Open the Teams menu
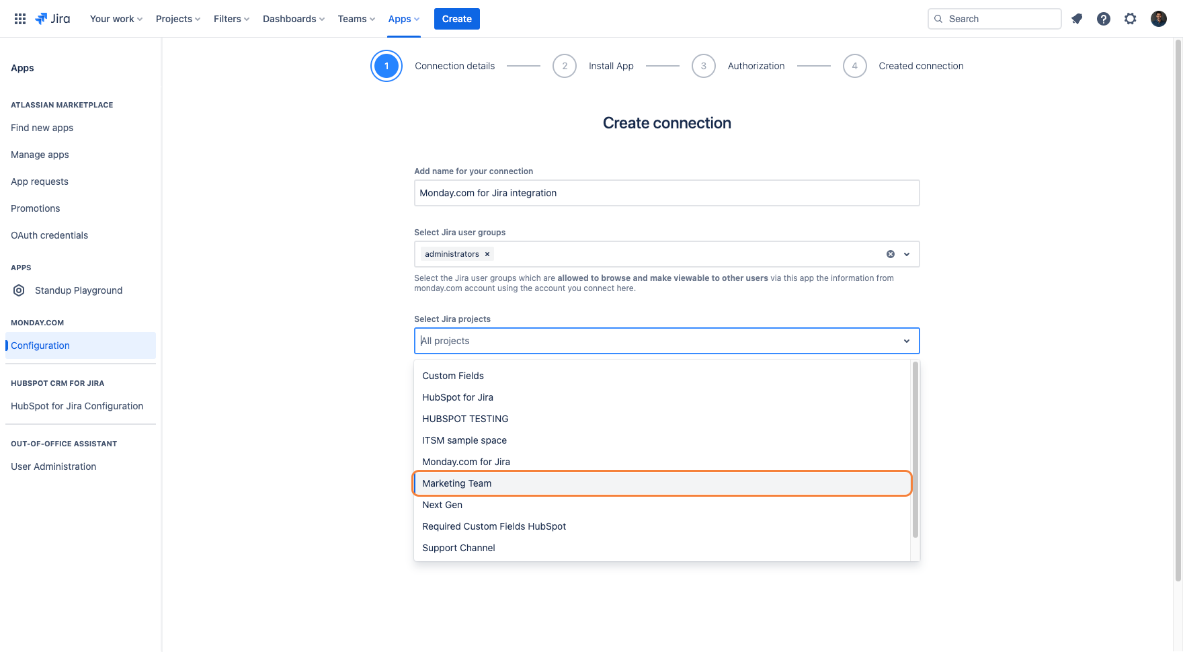The width and height of the screenshot is (1183, 652). click(x=356, y=19)
